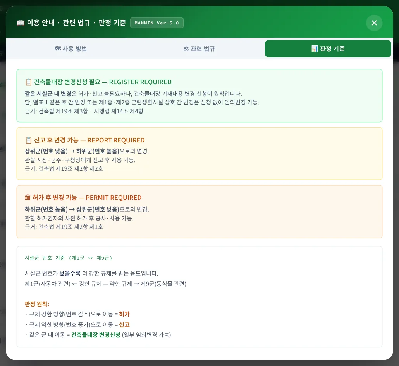The width and height of the screenshot is (399, 366).
Task: Switch to the 사용 방법 tab
Action: point(71,49)
